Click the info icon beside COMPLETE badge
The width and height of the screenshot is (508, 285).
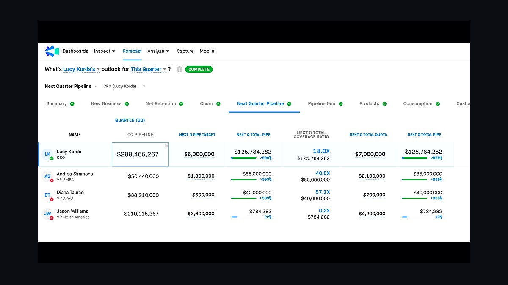[179, 69]
